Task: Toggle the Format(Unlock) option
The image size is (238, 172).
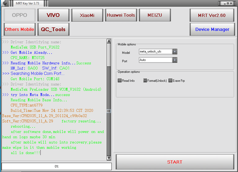Action: pyautogui.click(x=145, y=80)
